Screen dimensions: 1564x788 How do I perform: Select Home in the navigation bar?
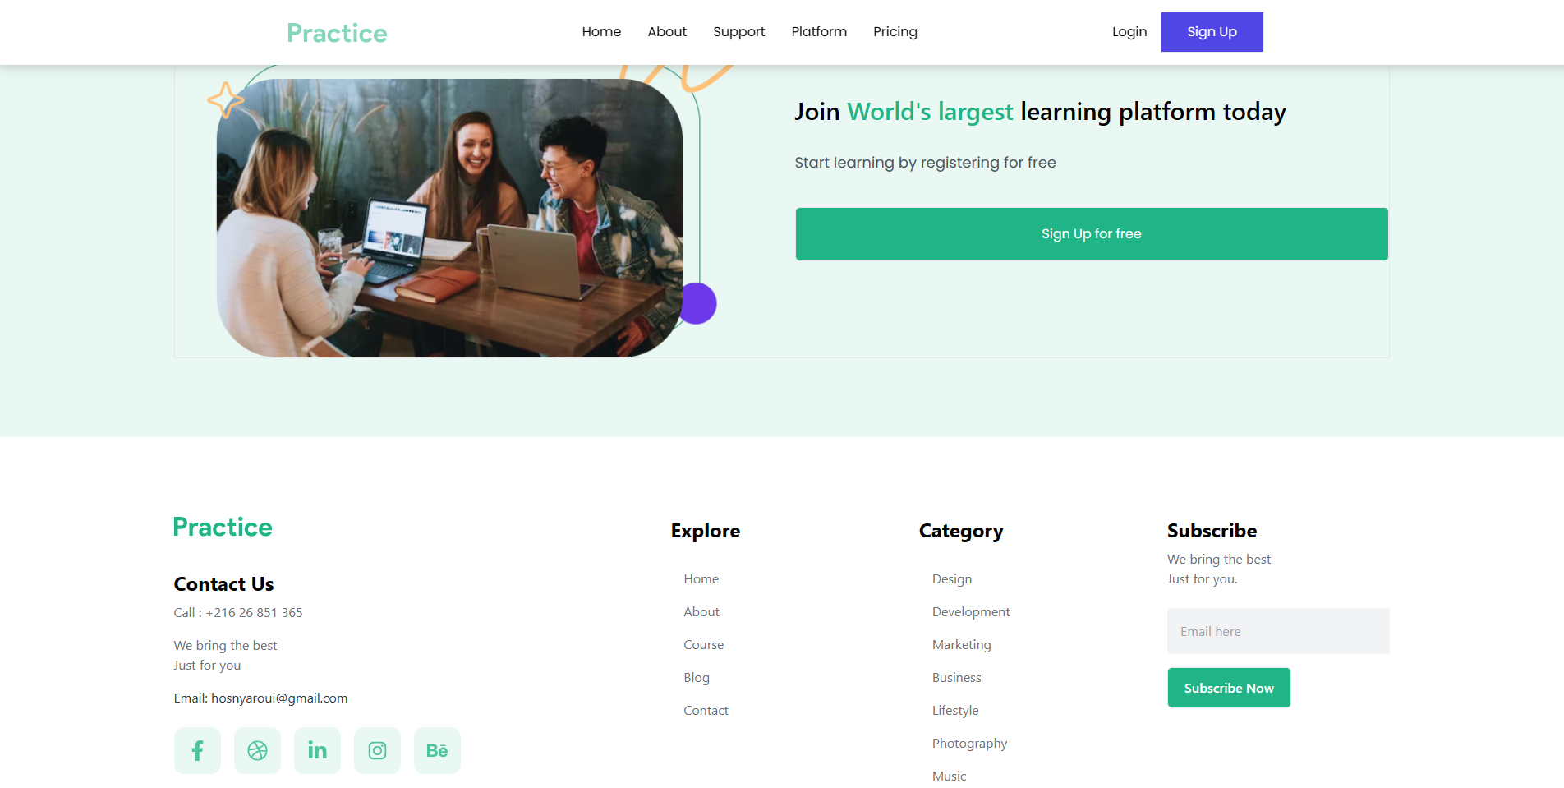[x=601, y=31]
